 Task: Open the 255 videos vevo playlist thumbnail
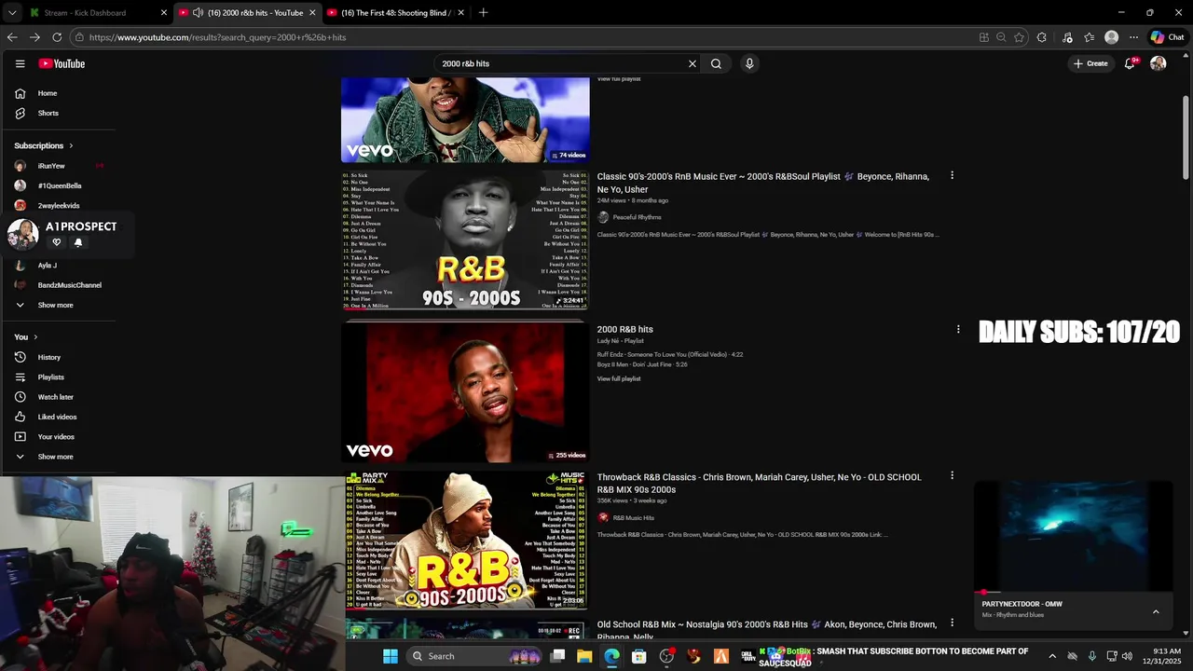click(x=465, y=392)
